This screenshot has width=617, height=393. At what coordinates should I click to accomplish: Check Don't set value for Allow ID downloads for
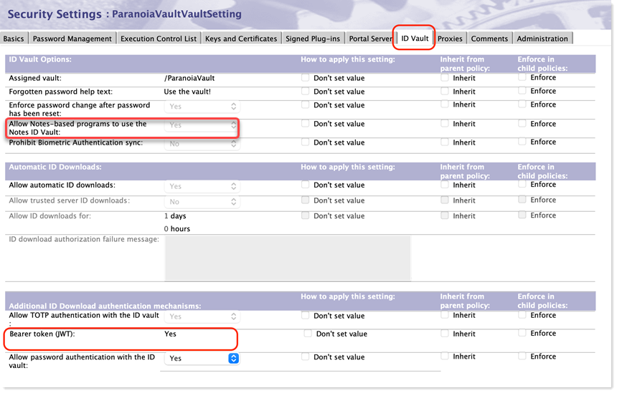(x=305, y=215)
